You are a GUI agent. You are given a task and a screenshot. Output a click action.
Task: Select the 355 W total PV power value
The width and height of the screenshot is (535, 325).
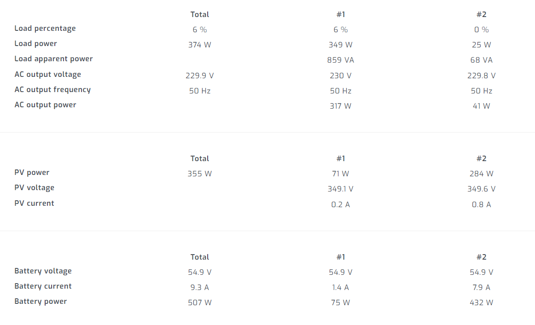(200, 174)
